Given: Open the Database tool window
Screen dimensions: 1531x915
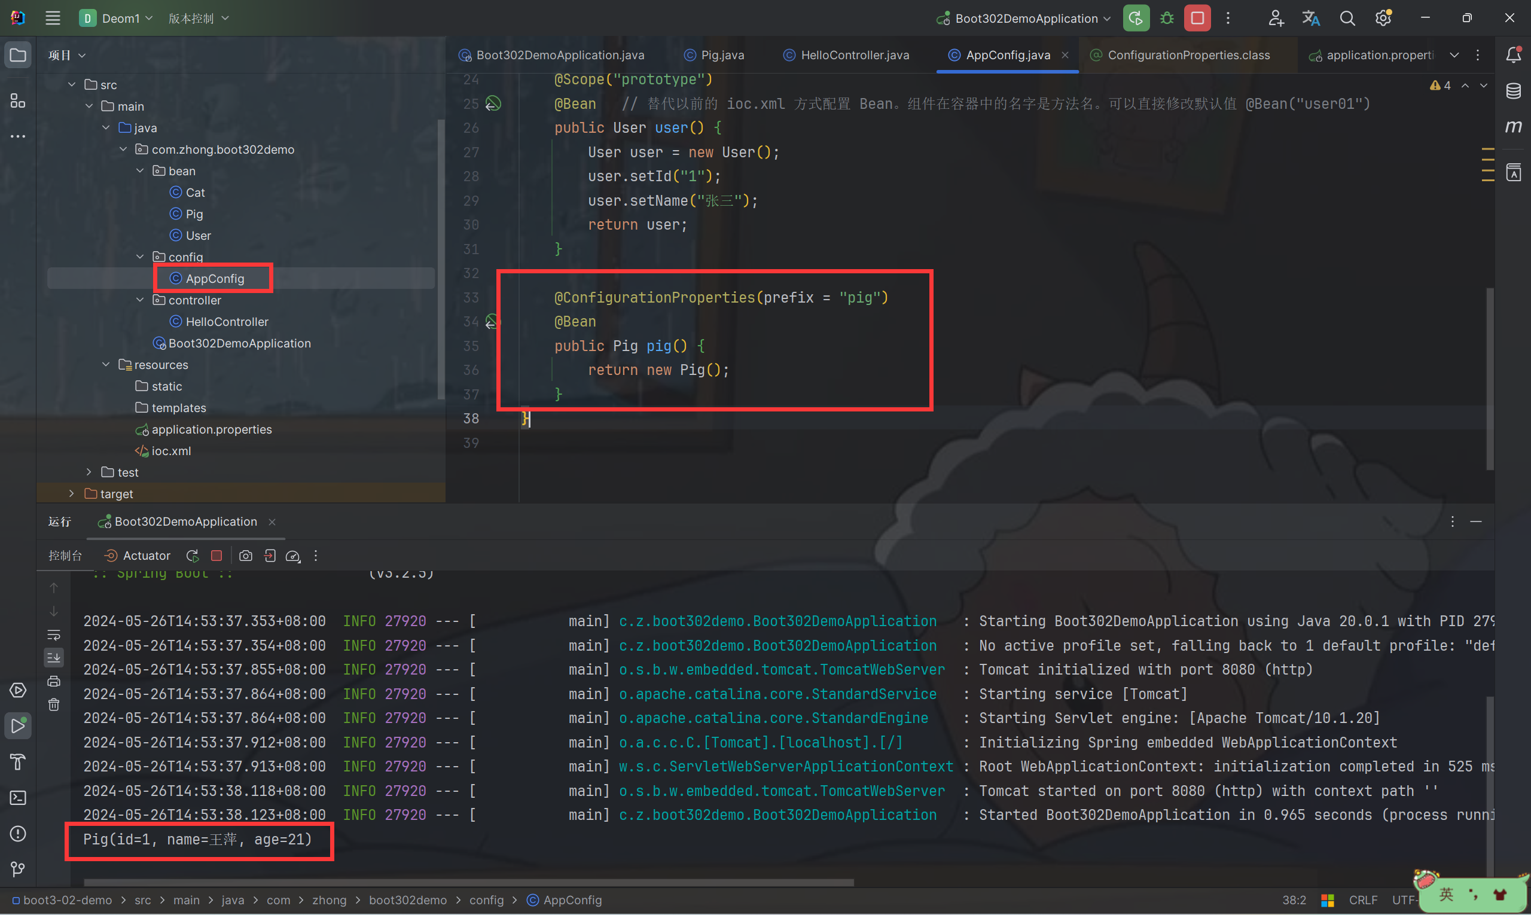Looking at the screenshot, I should click(1513, 91).
